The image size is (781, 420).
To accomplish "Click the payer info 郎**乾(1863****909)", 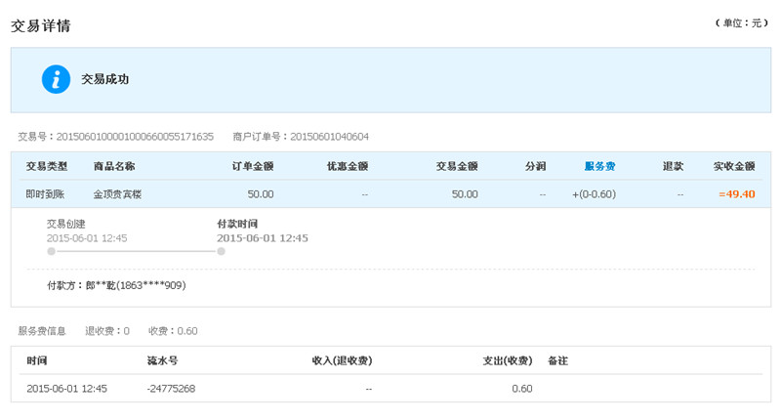I will tap(136, 285).
